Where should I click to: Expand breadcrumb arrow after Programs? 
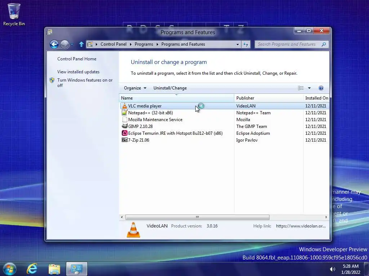click(x=157, y=44)
